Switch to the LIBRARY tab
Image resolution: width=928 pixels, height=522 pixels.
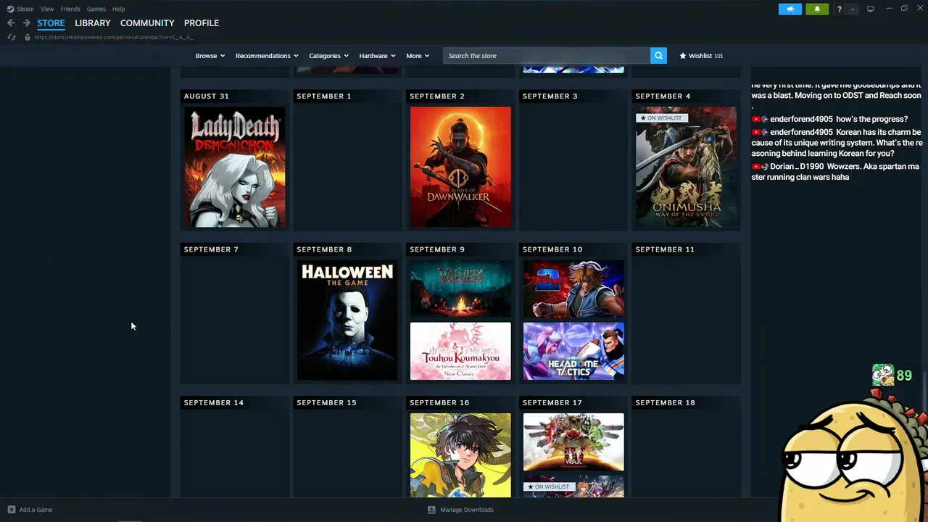click(93, 23)
